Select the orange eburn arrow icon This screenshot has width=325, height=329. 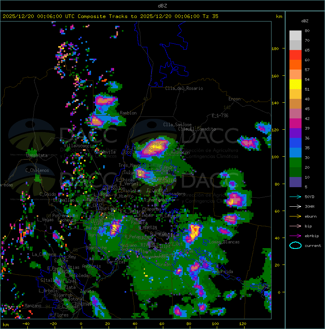(295, 216)
